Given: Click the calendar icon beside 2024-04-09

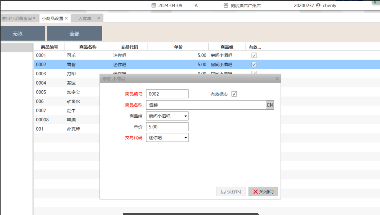Looking at the screenshot, I should click(x=154, y=5).
